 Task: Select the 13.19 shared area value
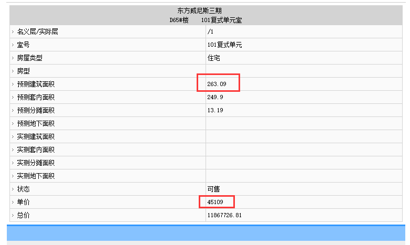point(215,110)
